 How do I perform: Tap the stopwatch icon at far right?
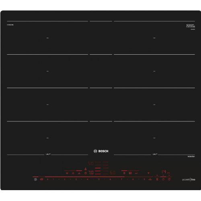click(x=169, y=179)
